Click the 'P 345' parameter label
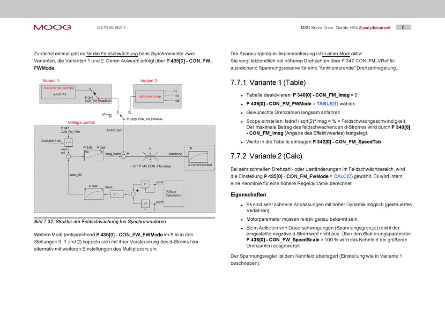 tap(88, 148)
